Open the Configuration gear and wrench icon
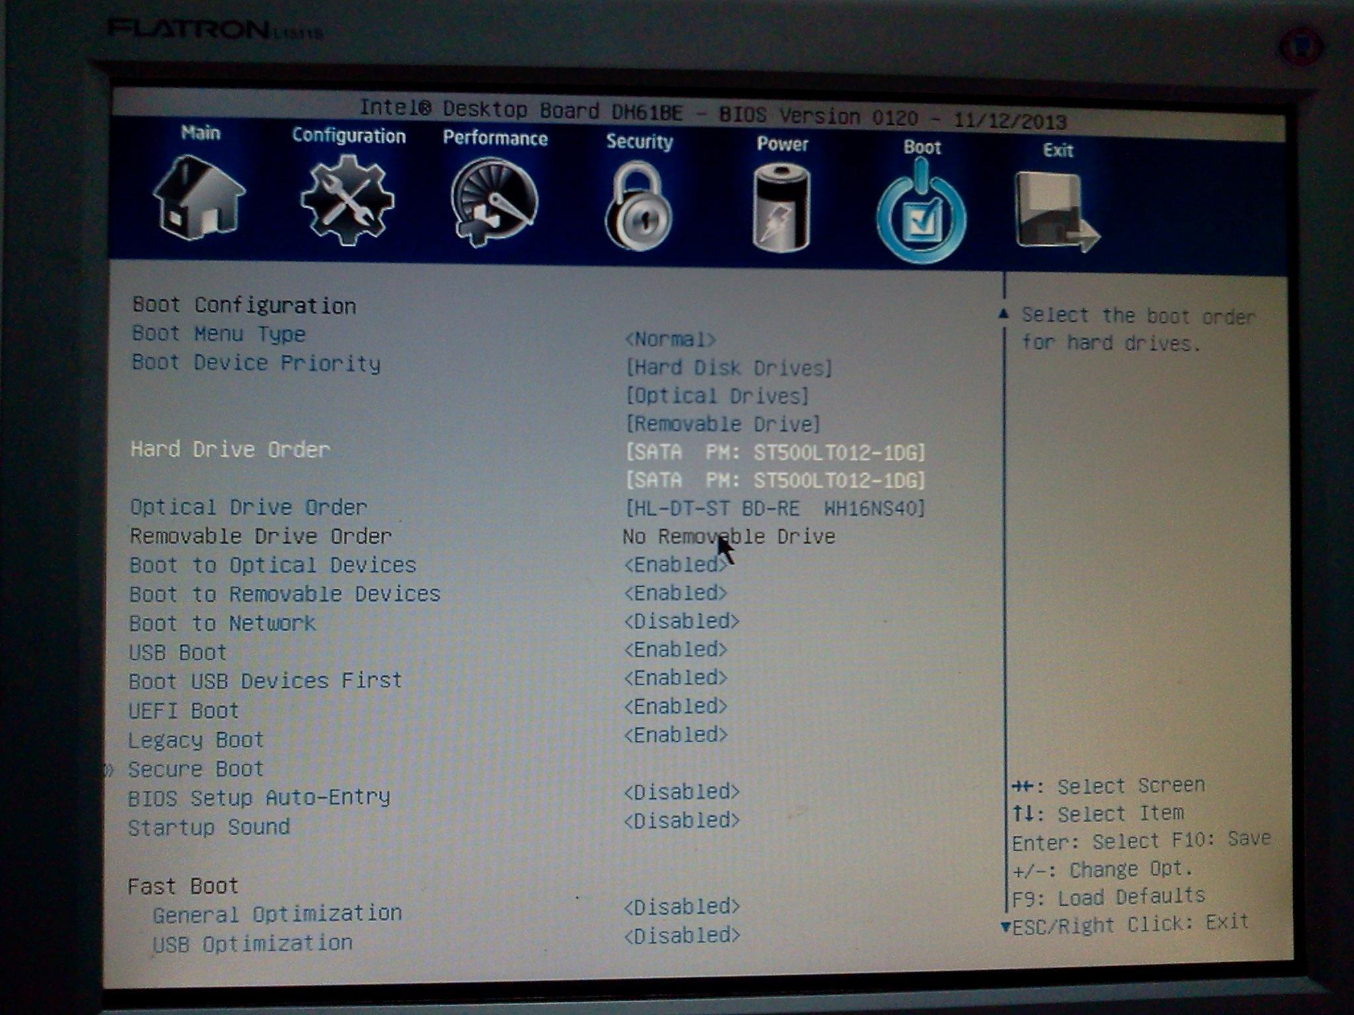Viewport: 1354px width, 1015px height. [x=347, y=200]
